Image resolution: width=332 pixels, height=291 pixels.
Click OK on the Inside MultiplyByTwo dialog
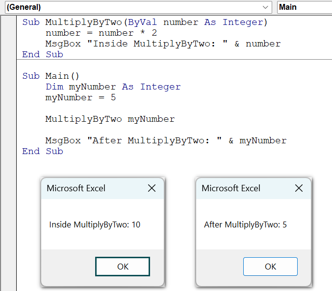pyautogui.click(x=123, y=267)
